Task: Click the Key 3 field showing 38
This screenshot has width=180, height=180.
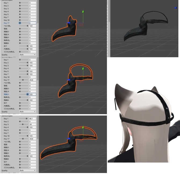Action: [x=33, y=124]
